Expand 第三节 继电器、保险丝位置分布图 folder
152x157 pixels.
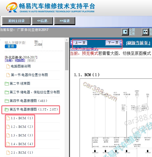click(x=35, y=92)
